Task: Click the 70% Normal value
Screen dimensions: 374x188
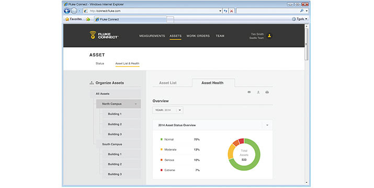Action: (x=197, y=139)
